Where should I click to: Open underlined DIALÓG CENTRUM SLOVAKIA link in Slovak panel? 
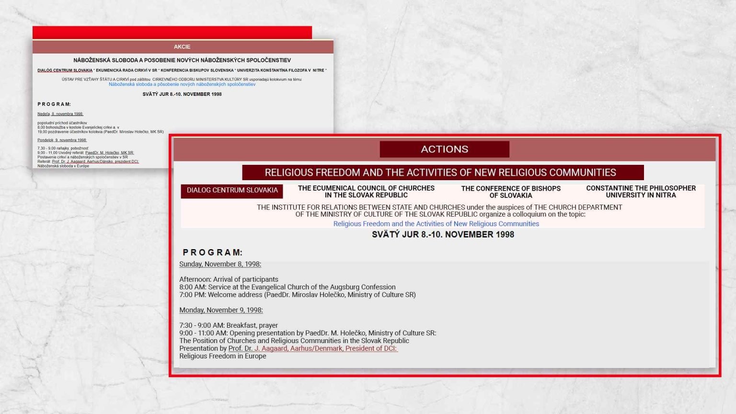(65, 70)
